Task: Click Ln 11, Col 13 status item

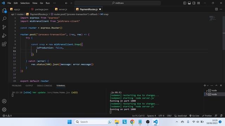Action: point(138,116)
